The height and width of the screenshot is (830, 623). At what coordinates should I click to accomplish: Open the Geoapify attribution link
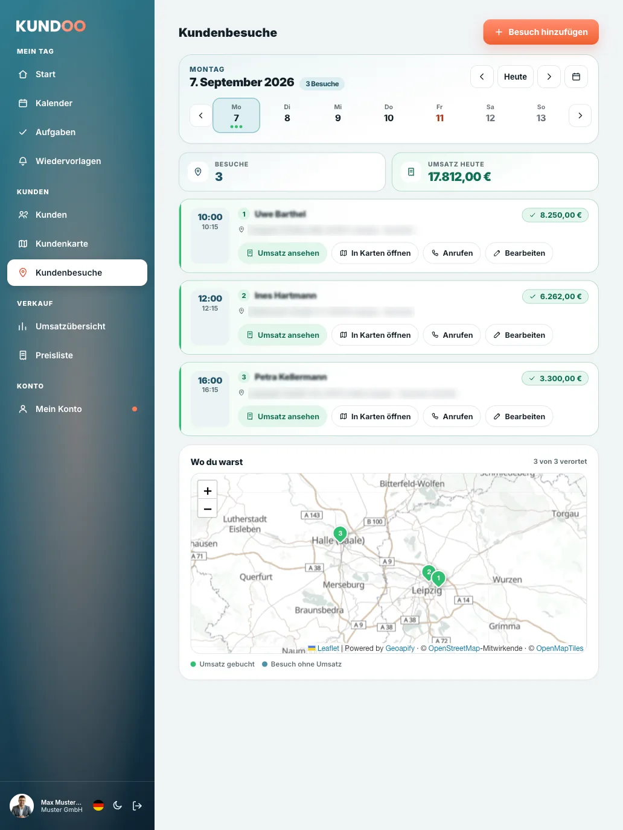point(400,648)
